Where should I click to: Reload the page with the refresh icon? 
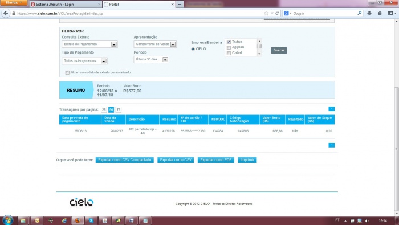coord(277,13)
